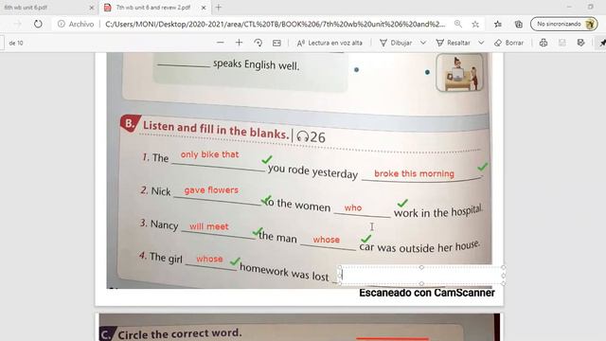
Task: Click the heading 'Listen and fill in the blanks.'
Action: (216, 130)
